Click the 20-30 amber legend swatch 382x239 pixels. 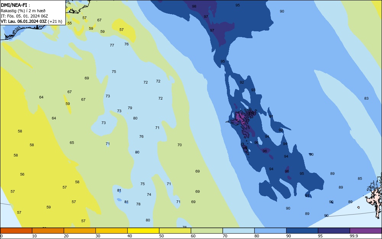(x=80, y=231)
